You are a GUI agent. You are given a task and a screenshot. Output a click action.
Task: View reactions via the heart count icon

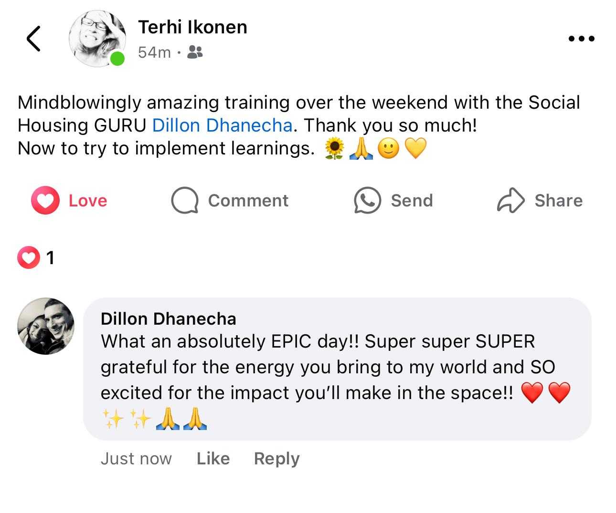(x=29, y=258)
